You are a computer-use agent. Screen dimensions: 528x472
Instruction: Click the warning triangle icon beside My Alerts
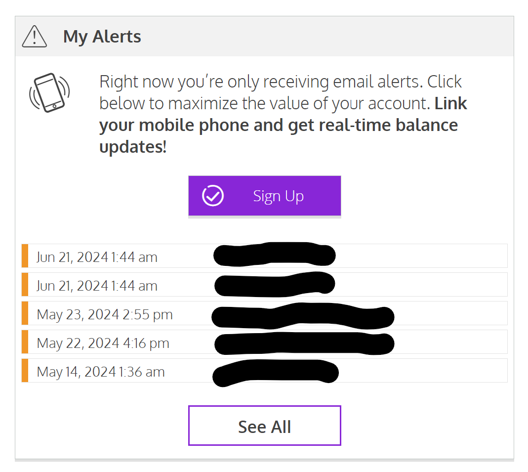(35, 37)
